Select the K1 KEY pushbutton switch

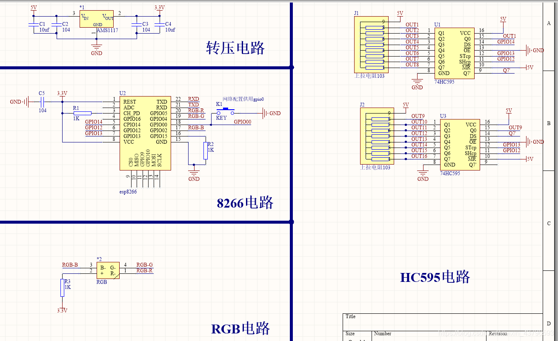[x=226, y=111]
